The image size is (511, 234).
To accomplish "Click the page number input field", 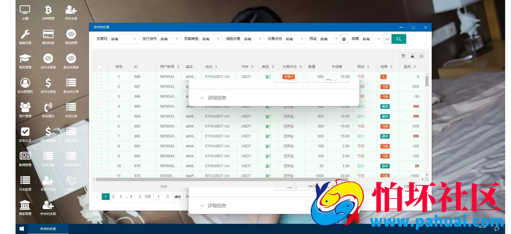I will (159, 197).
